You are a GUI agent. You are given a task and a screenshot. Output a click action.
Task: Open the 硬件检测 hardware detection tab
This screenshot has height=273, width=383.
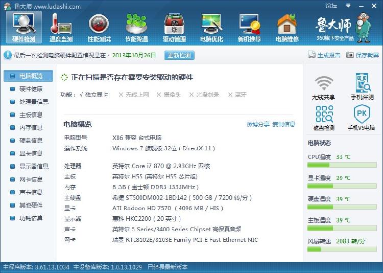pyautogui.click(x=24, y=28)
